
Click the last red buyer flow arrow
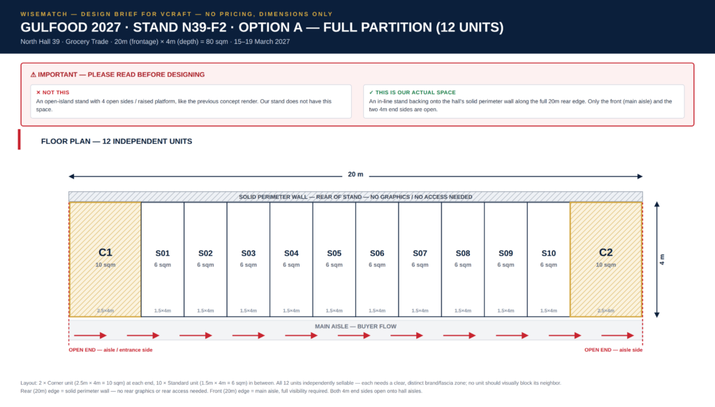tap(617, 336)
